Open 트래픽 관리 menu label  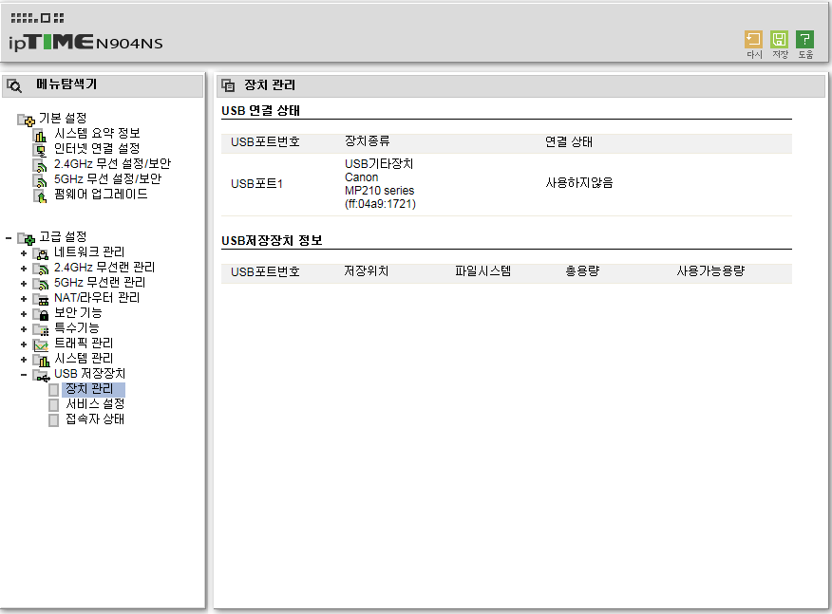[84, 343]
